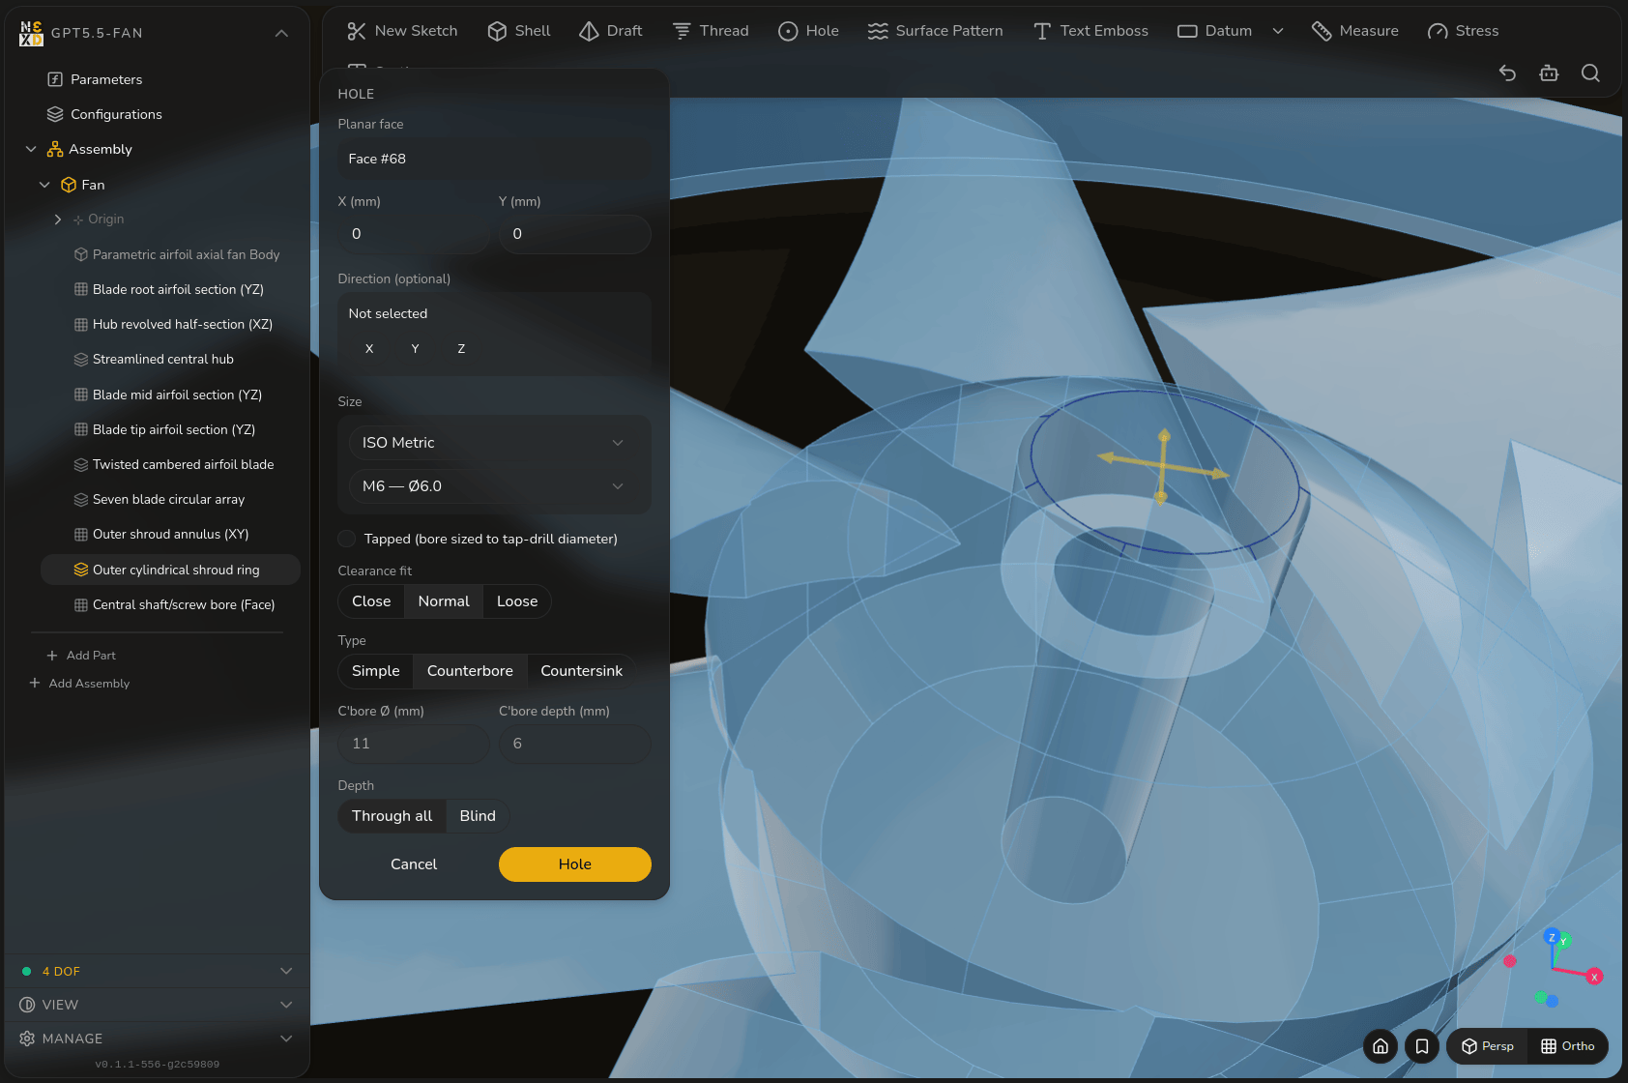Viewport: 1628px width, 1083px height.
Task: Open the ISO Metric standard dropdown
Action: 494,443
